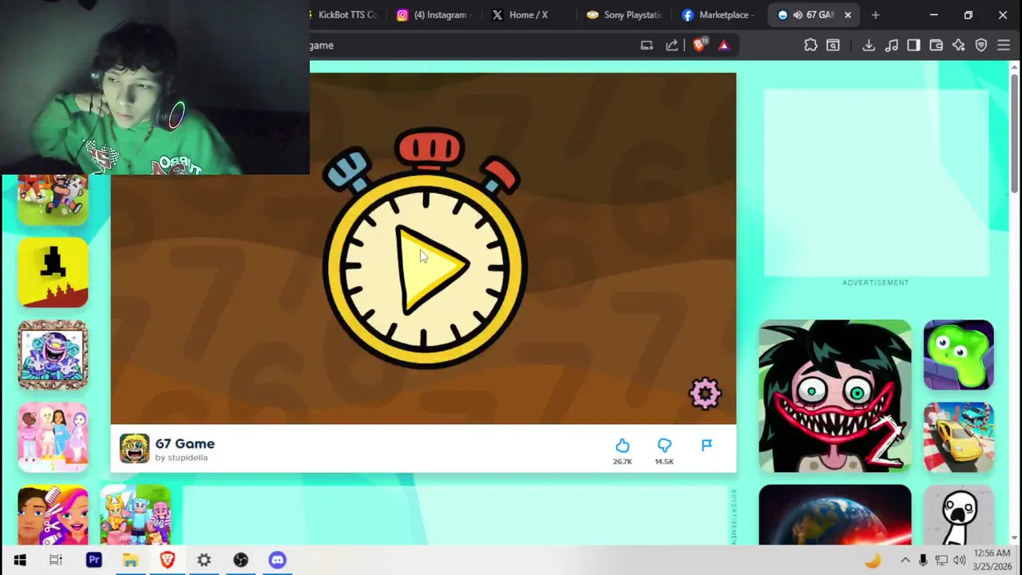Toggle the browser sidebar panel
The image size is (1022, 575).
point(913,46)
